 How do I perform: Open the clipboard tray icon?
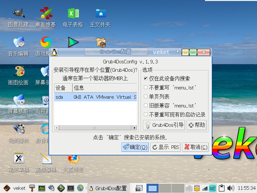click(x=222, y=188)
